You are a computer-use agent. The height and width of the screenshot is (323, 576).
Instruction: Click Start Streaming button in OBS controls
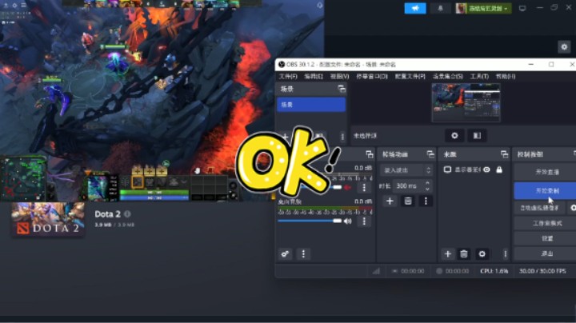(x=547, y=172)
